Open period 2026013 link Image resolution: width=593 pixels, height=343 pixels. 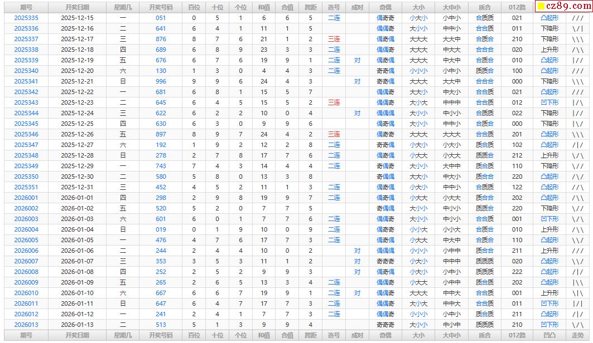click(x=26, y=324)
